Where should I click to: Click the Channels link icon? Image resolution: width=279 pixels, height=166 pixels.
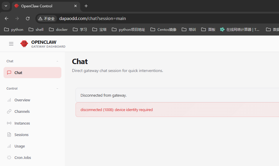[x=9, y=112]
